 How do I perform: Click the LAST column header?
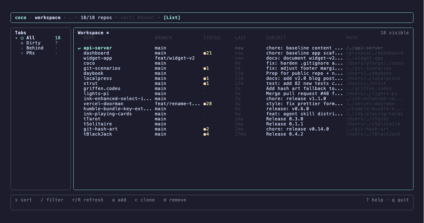tap(240, 38)
